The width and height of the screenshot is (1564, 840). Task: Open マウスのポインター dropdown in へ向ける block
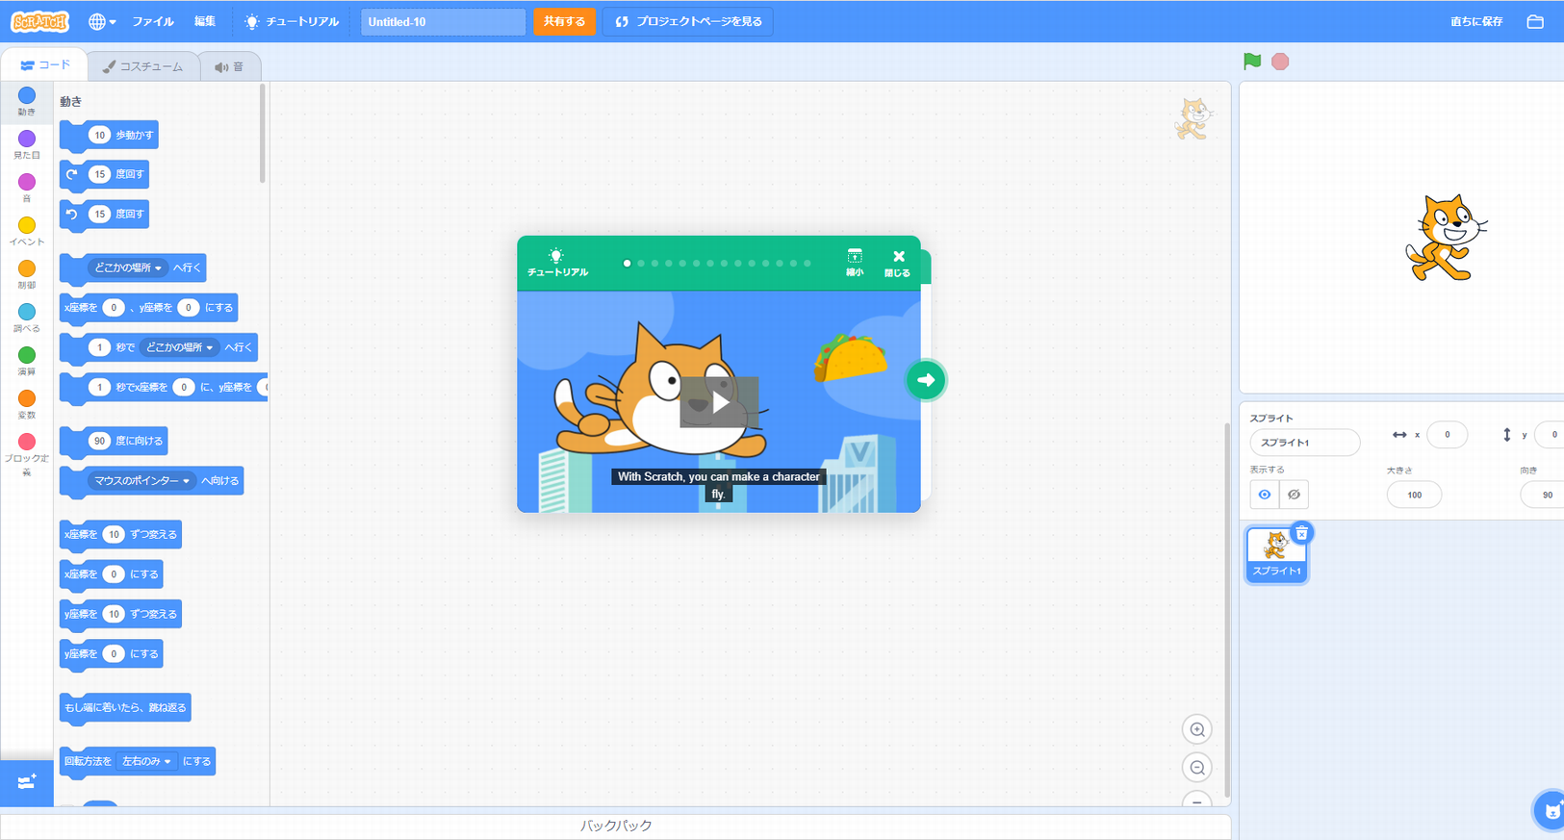click(142, 480)
